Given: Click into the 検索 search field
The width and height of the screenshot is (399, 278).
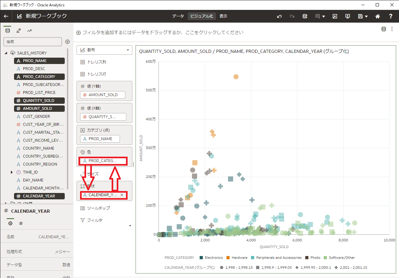Looking at the screenshot, I should [33, 42].
